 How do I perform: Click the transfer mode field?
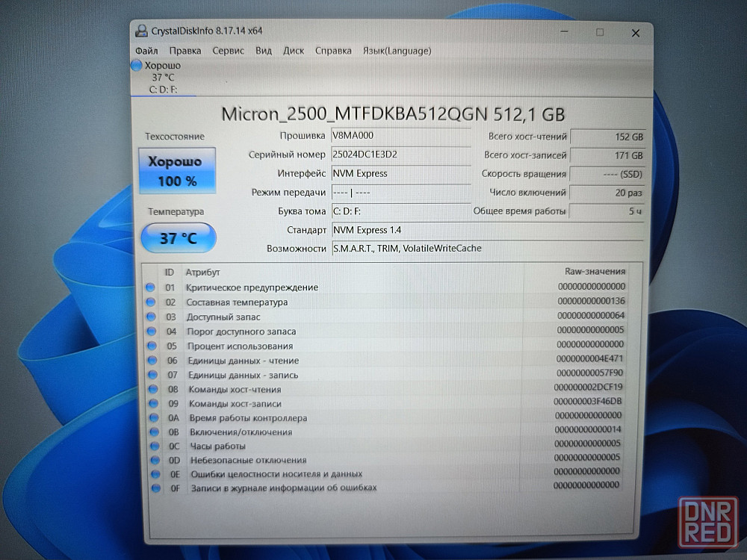pos(401,193)
